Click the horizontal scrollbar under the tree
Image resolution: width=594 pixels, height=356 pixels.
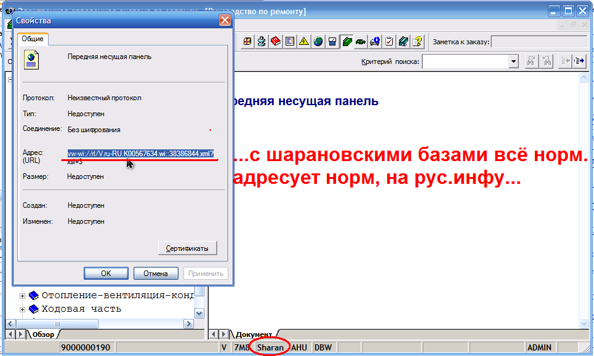click(105, 323)
